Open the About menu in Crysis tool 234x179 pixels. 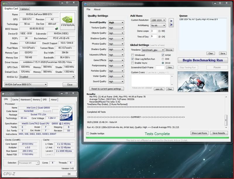[97, 9]
